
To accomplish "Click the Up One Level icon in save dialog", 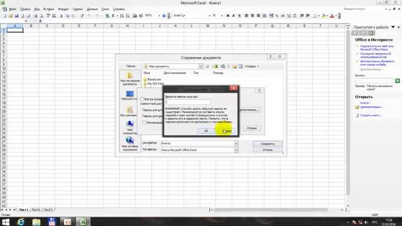I will click(216, 67).
